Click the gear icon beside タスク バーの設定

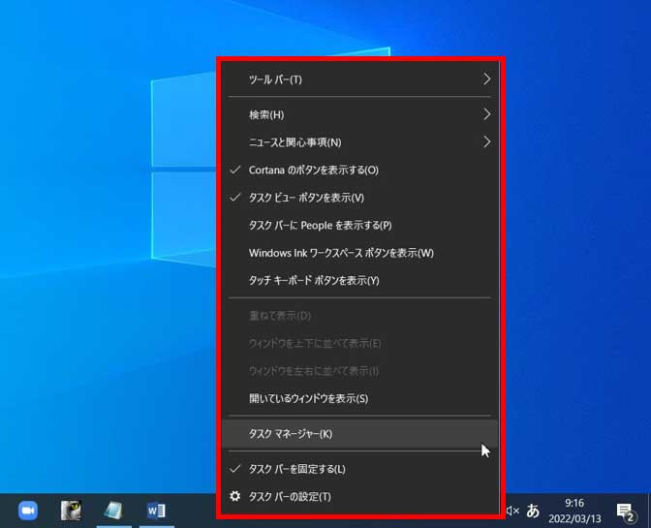click(234, 497)
